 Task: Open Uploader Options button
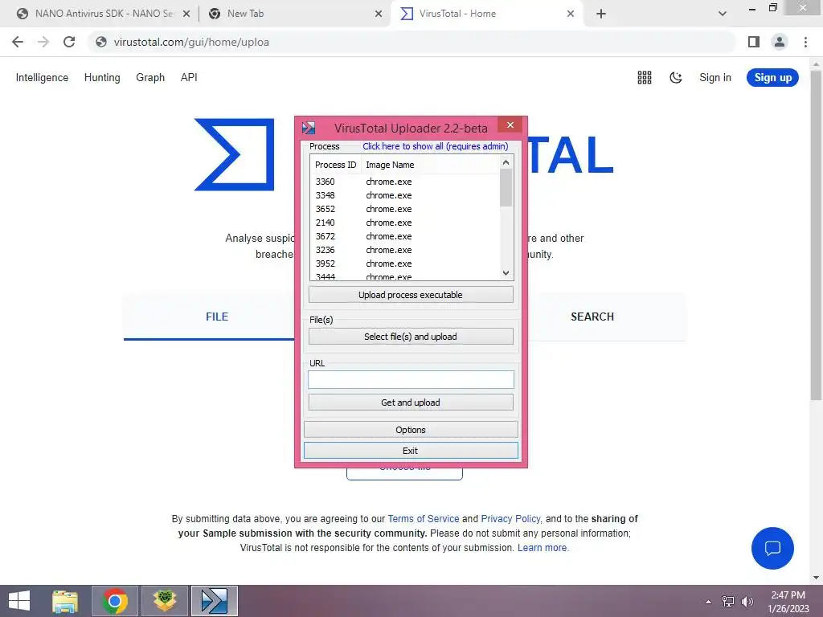[x=411, y=430]
